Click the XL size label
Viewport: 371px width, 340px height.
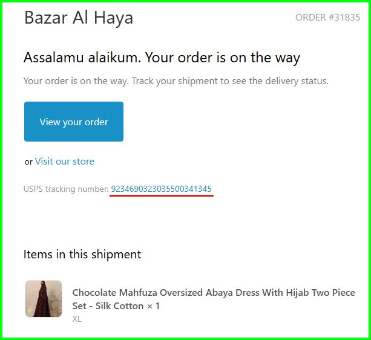[x=77, y=319]
